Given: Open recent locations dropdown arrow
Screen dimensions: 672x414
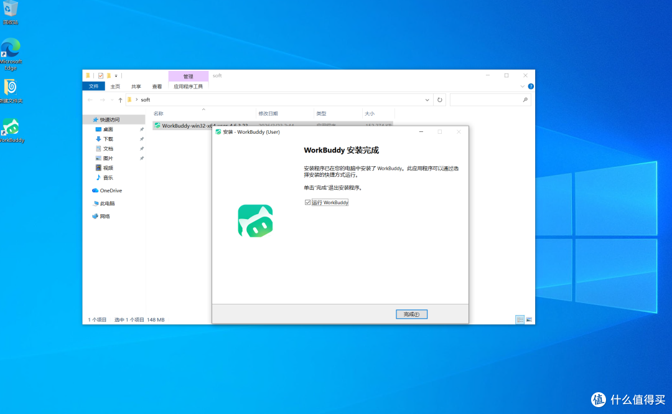Looking at the screenshot, I should coord(112,100).
